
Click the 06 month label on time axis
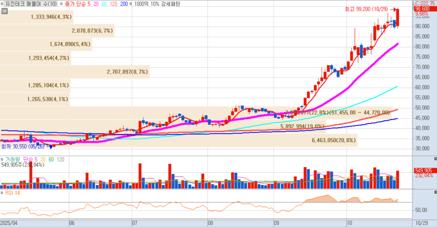(x=72, y=223)
